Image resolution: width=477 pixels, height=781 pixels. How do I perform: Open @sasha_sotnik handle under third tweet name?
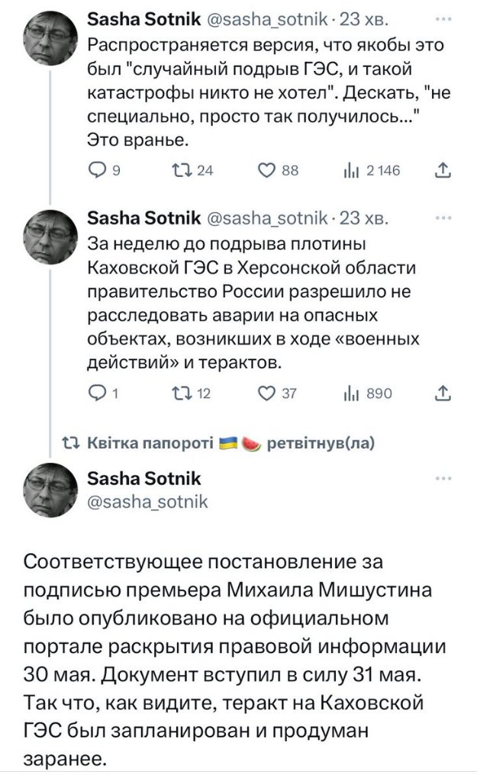point(148,502)
